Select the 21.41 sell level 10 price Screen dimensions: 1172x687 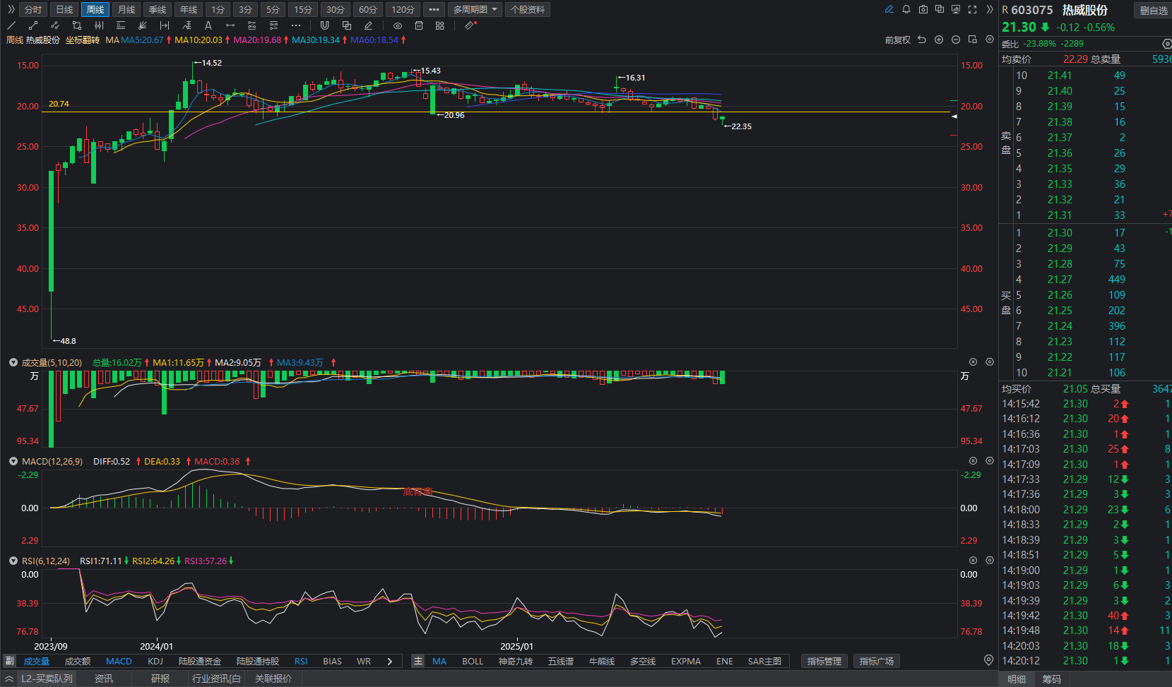(1060, 76)
